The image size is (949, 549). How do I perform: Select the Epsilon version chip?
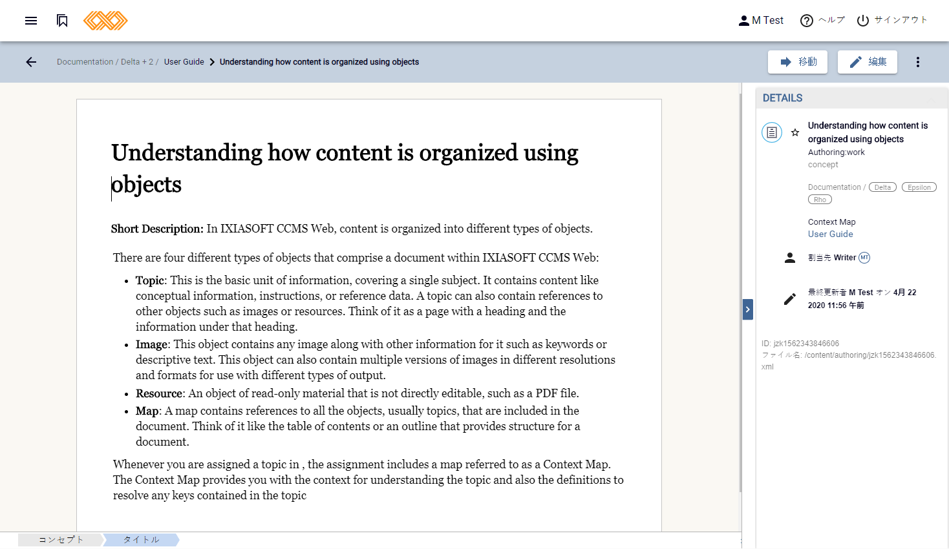919,187
